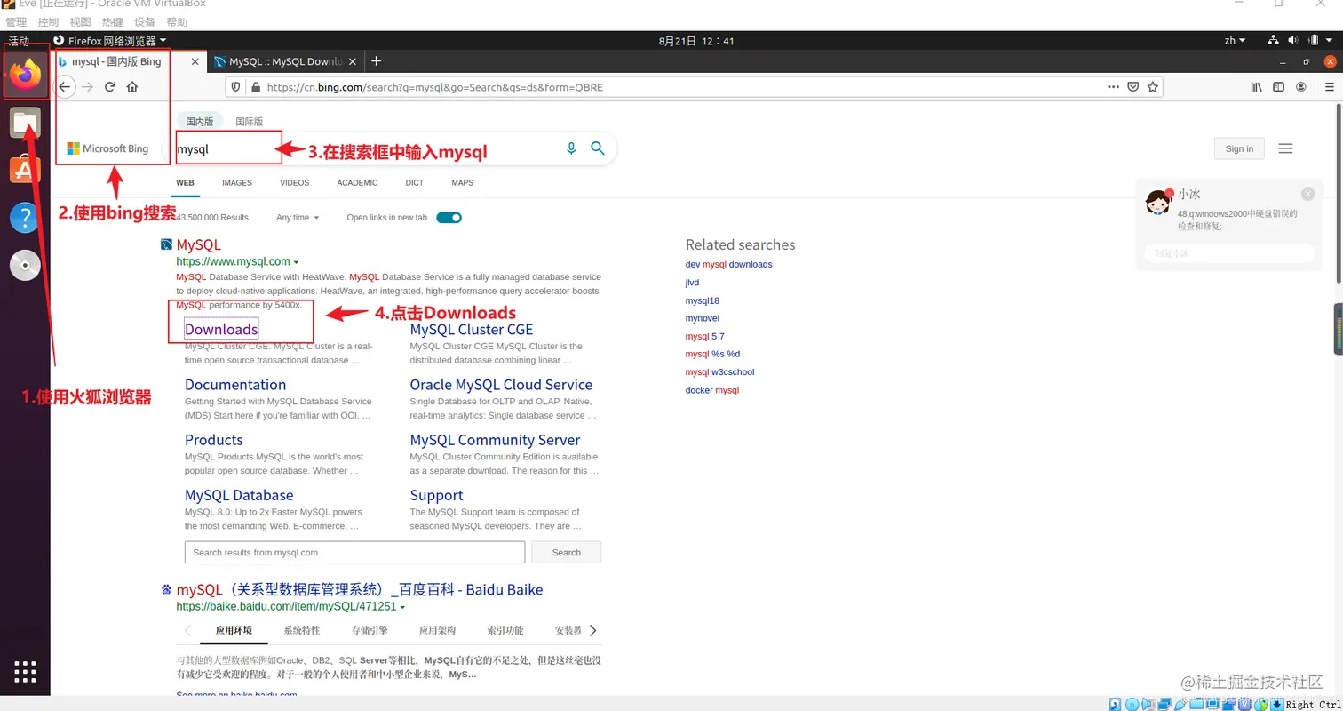Screen dimensions: 1343x711
Task: Show applications grid in the dock
Action: click(25, 672)
